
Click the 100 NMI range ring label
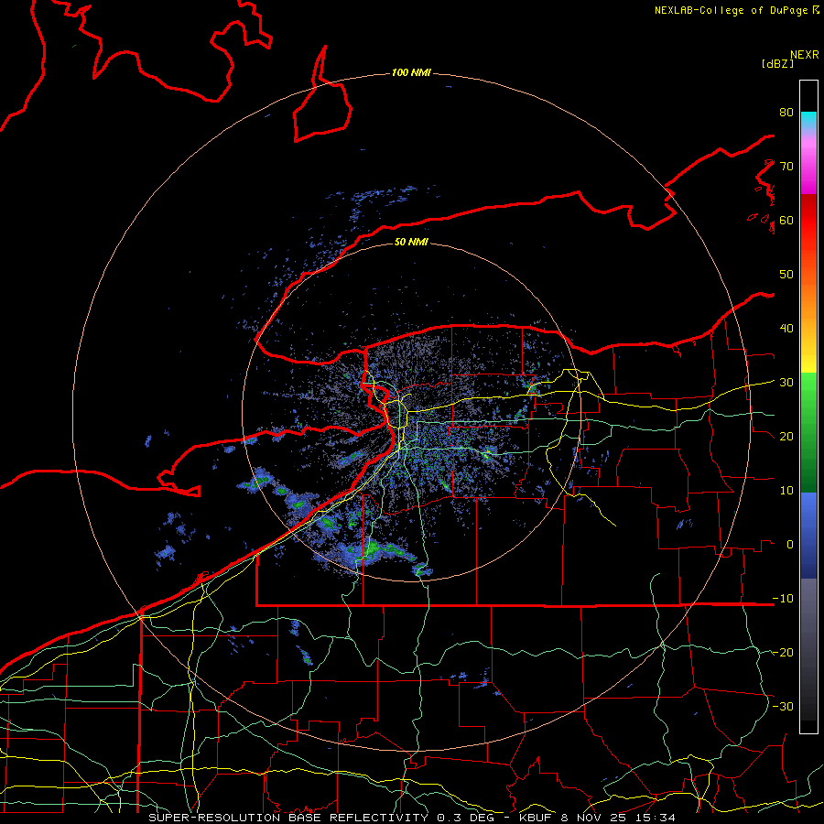tap(411, 72)
